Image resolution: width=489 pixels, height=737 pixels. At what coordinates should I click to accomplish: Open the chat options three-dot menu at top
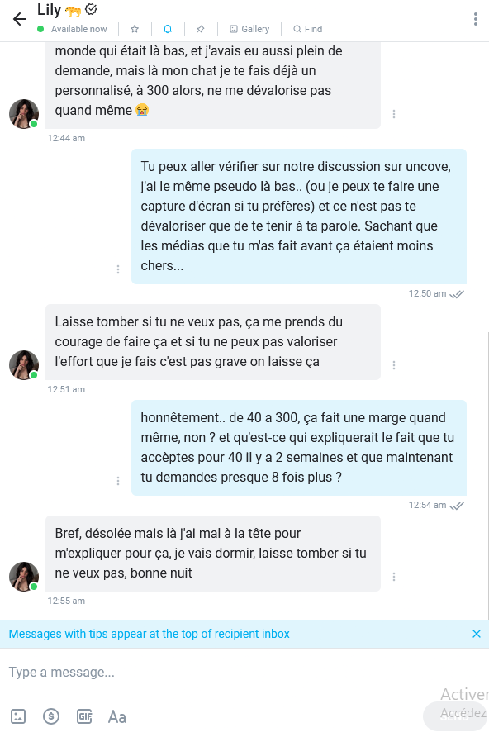click(x=476, y=19)
